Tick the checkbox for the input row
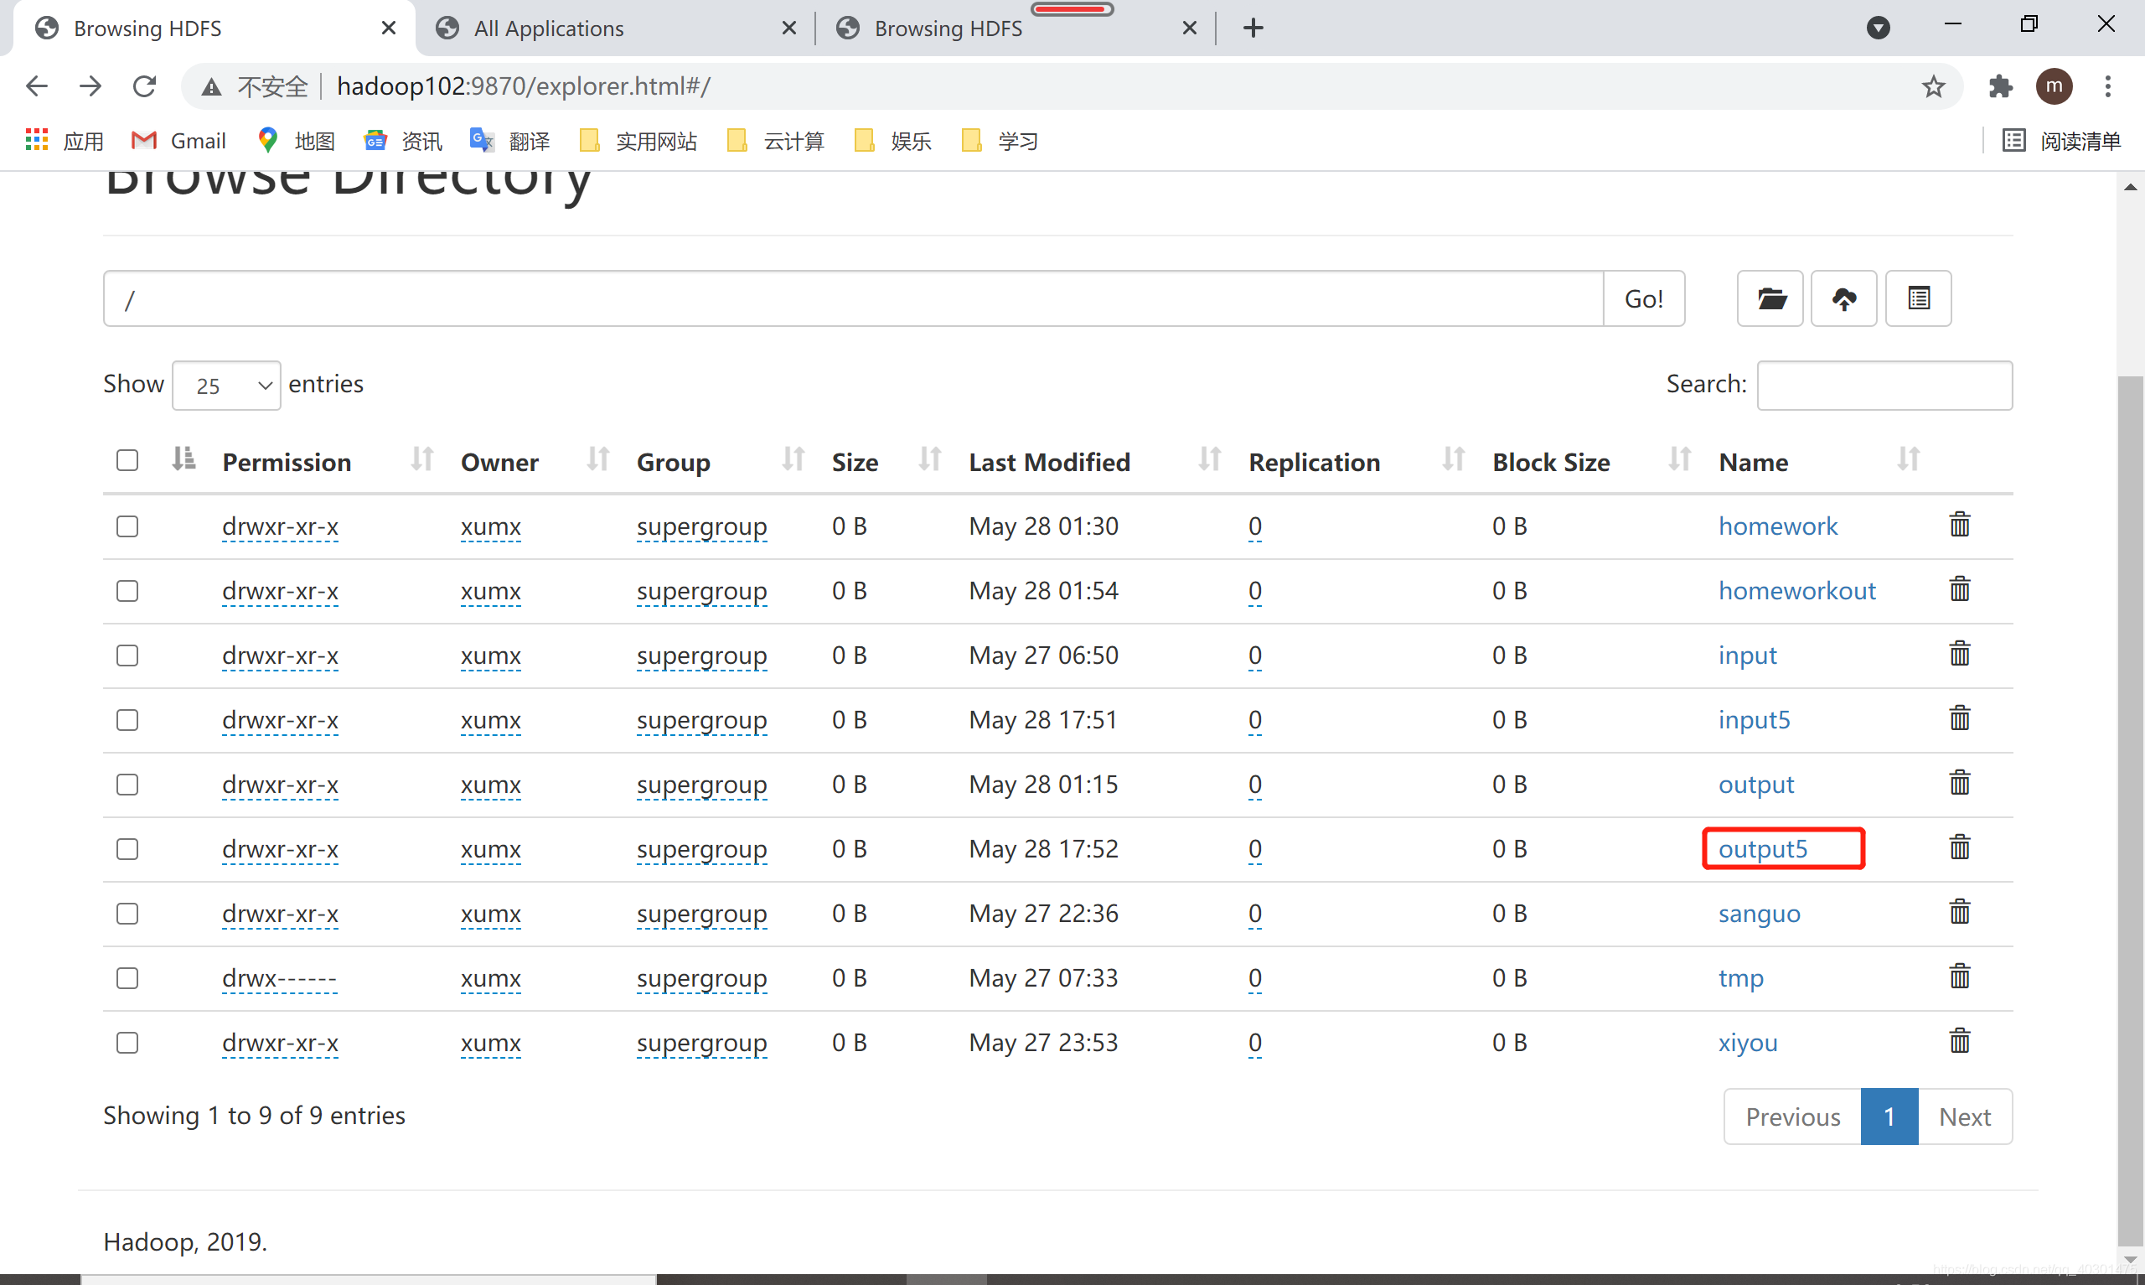The image size is (2145, 1285). [127, 655]
